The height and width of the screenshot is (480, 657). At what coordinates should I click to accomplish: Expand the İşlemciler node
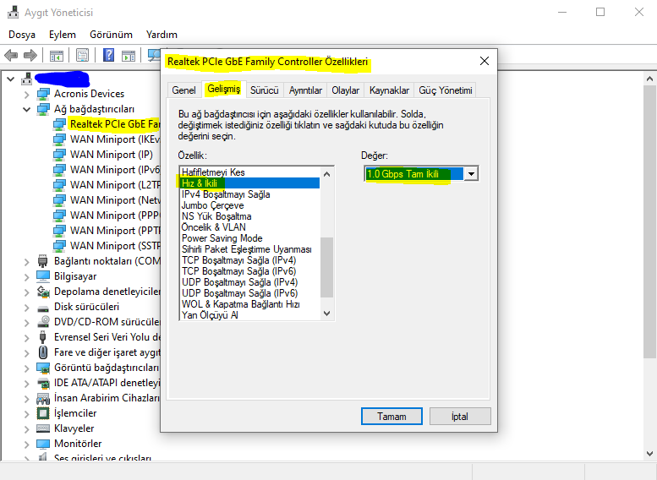pos(27,414)
